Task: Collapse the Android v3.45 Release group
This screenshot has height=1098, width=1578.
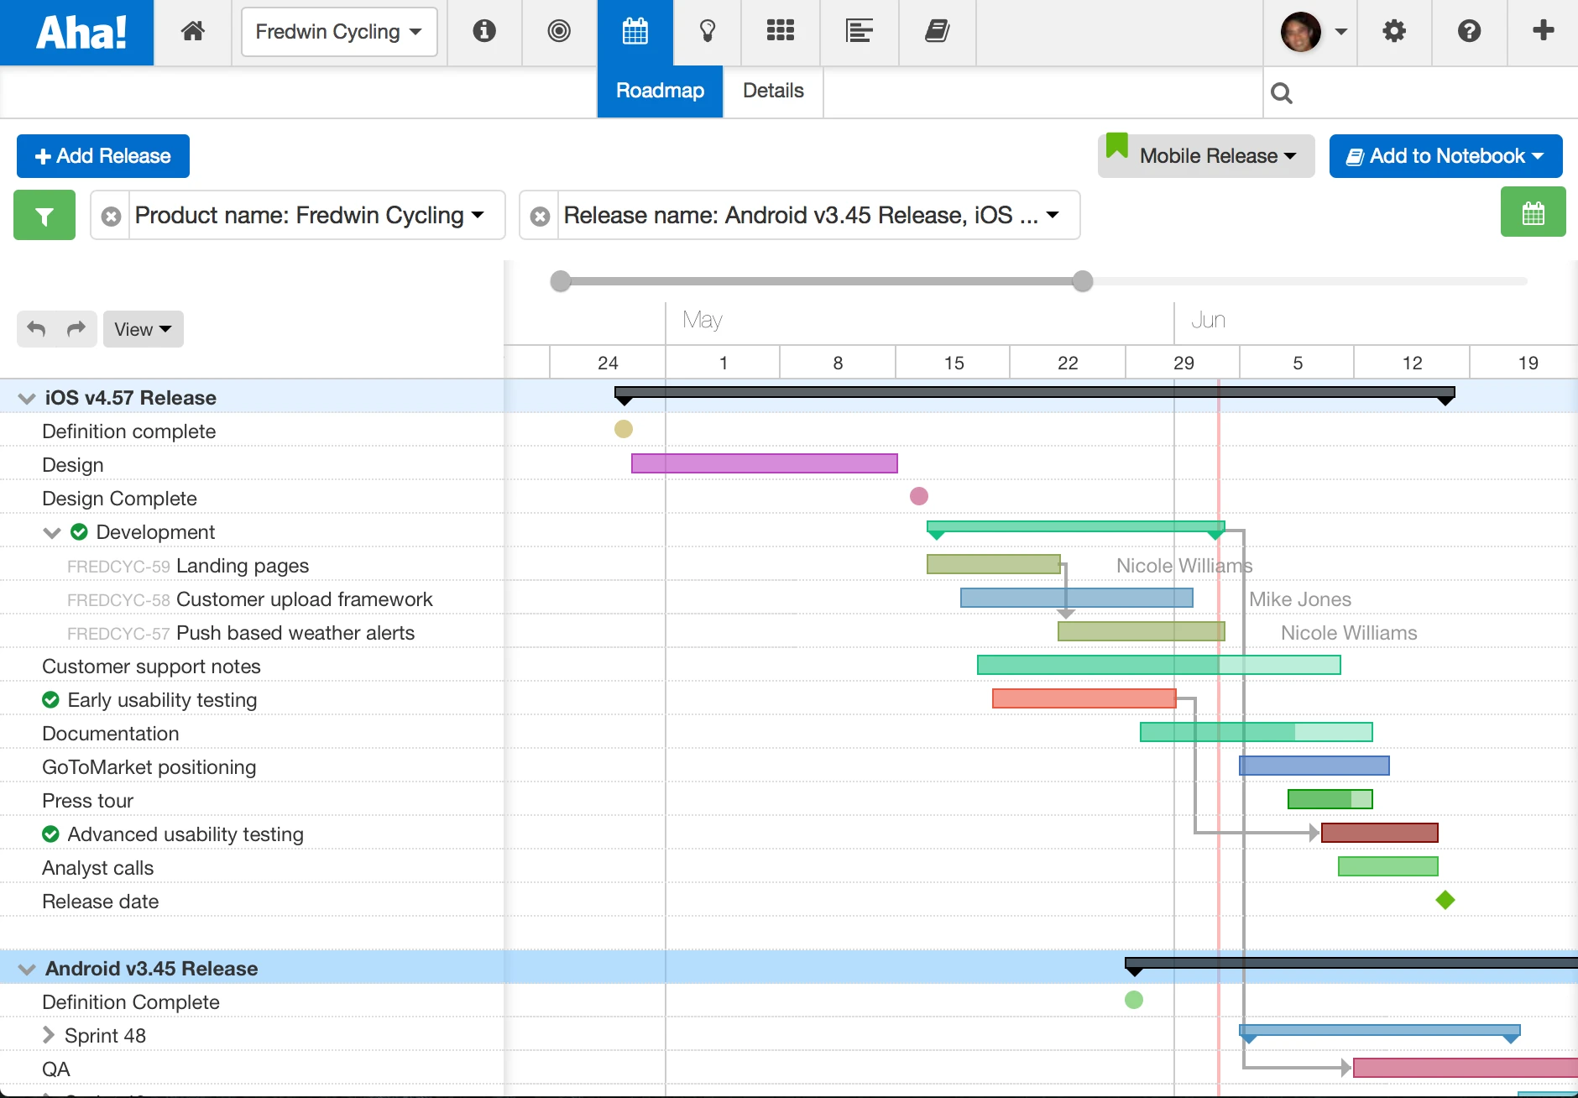Action: pyautogui.click(x=27, y=969)
